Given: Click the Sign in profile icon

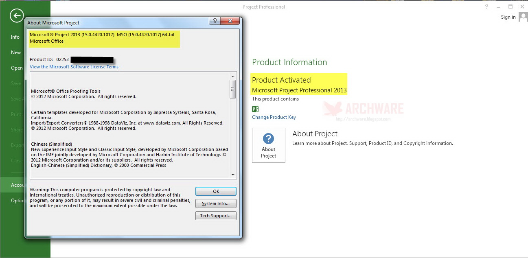Looking at the screenshot, I should pos(522,17).
